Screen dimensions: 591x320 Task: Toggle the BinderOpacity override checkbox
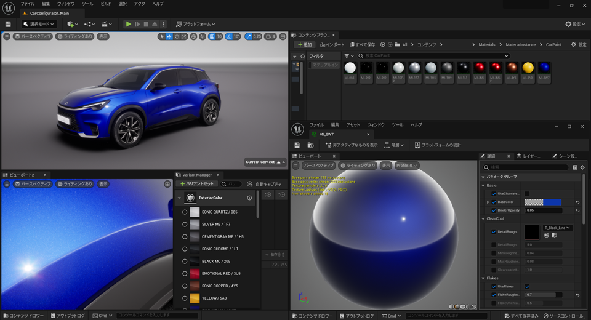click(494, 210)
